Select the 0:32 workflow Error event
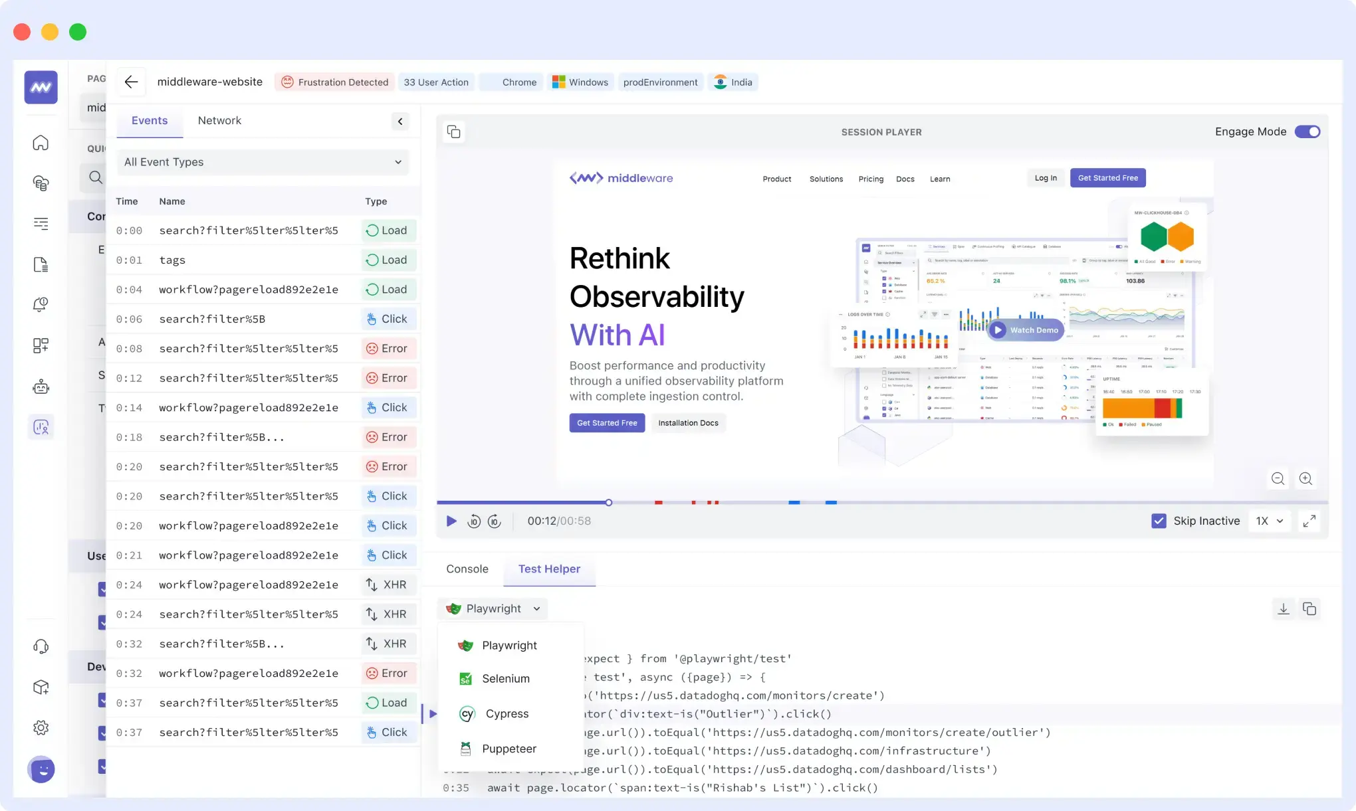This screenshot has height=811, width=1356. (263, 674)
